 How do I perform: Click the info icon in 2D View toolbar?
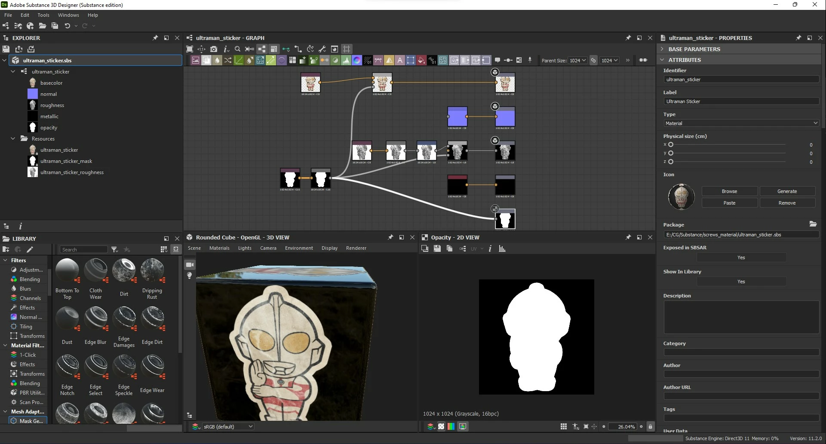(x=490, y=248)
